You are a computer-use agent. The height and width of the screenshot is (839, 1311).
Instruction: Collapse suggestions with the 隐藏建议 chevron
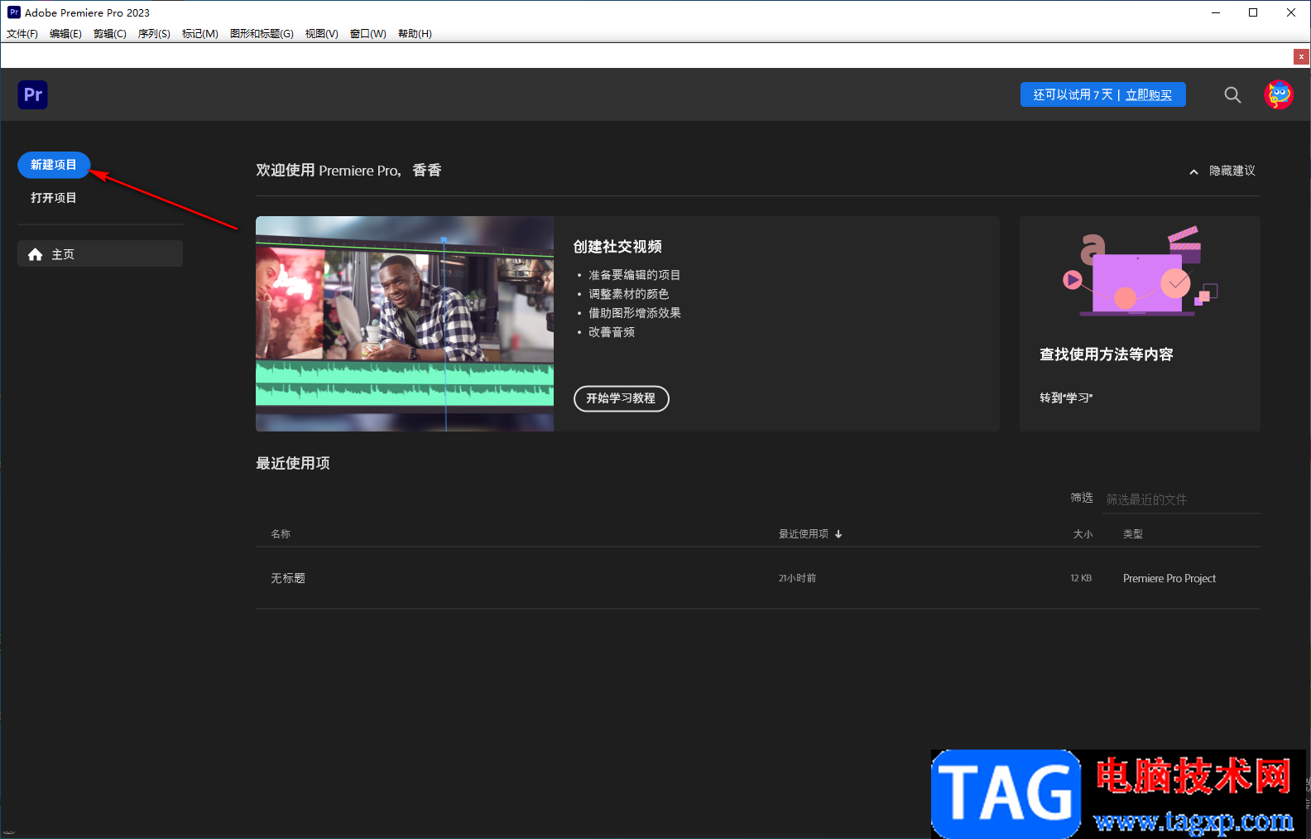[1193, 171]
